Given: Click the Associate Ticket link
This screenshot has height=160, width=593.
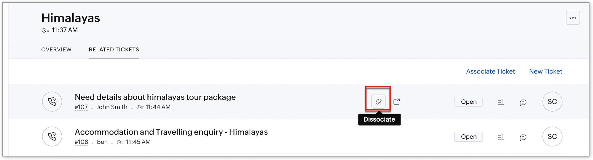Looking at the screenshot, I should [490, 71].
